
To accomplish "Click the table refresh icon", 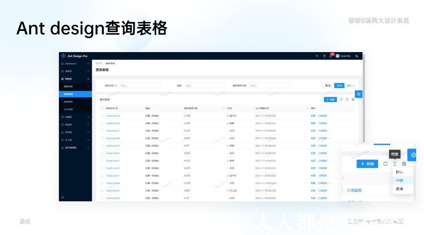I will 342,99.
